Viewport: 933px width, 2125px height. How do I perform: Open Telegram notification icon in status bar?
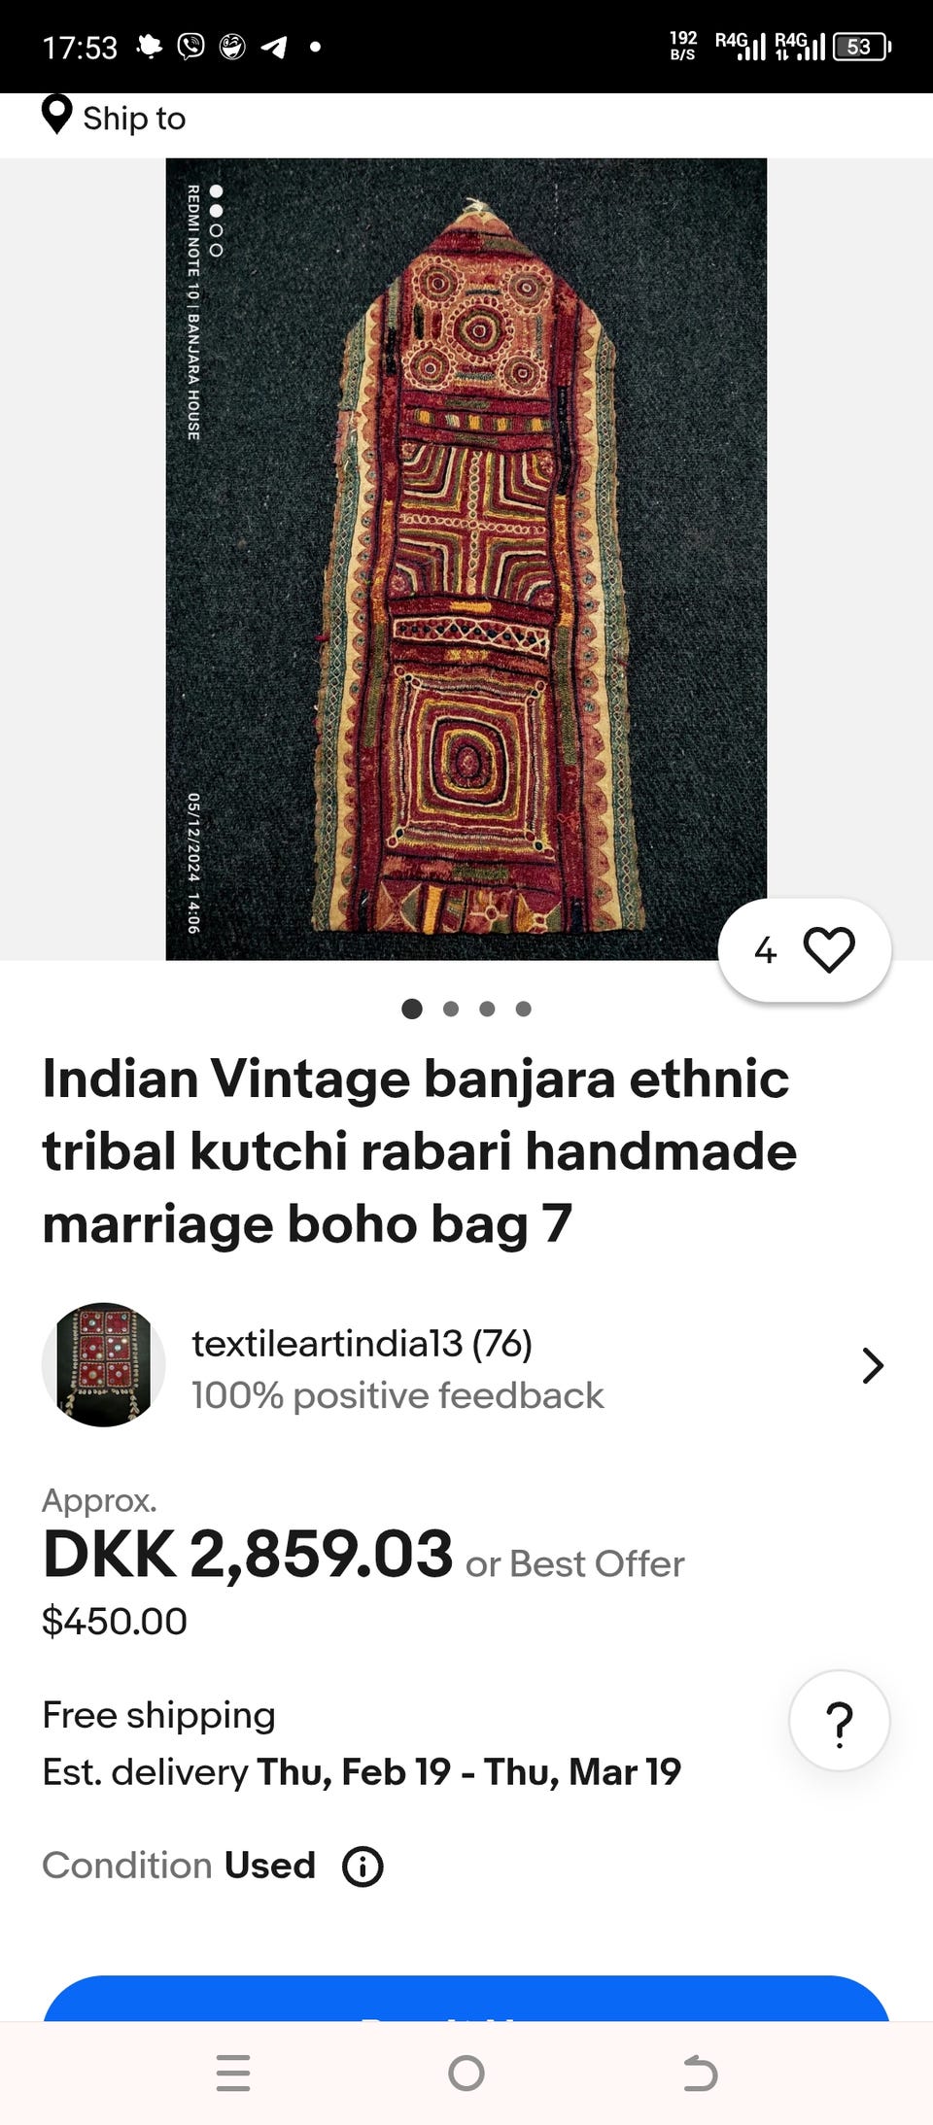[x=274, y=47]
